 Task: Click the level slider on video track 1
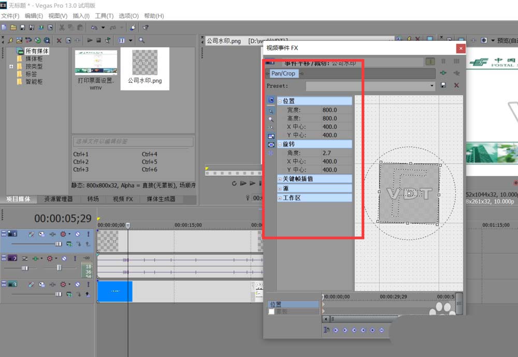click(58, 244)
